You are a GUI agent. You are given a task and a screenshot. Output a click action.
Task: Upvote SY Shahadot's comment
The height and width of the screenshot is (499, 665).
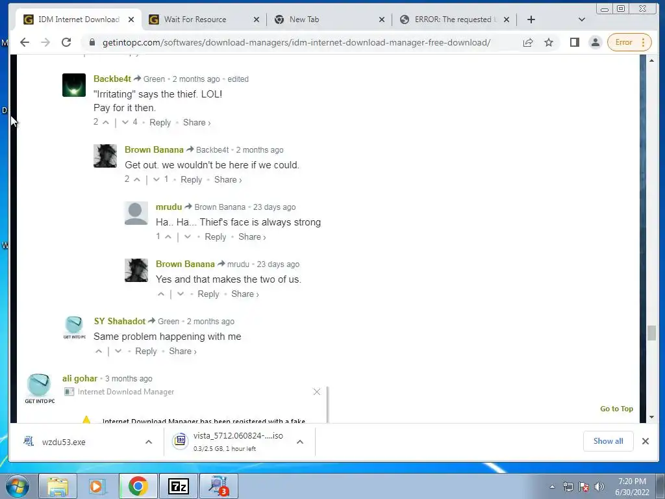pyautogui.click(x=99, y=352)
